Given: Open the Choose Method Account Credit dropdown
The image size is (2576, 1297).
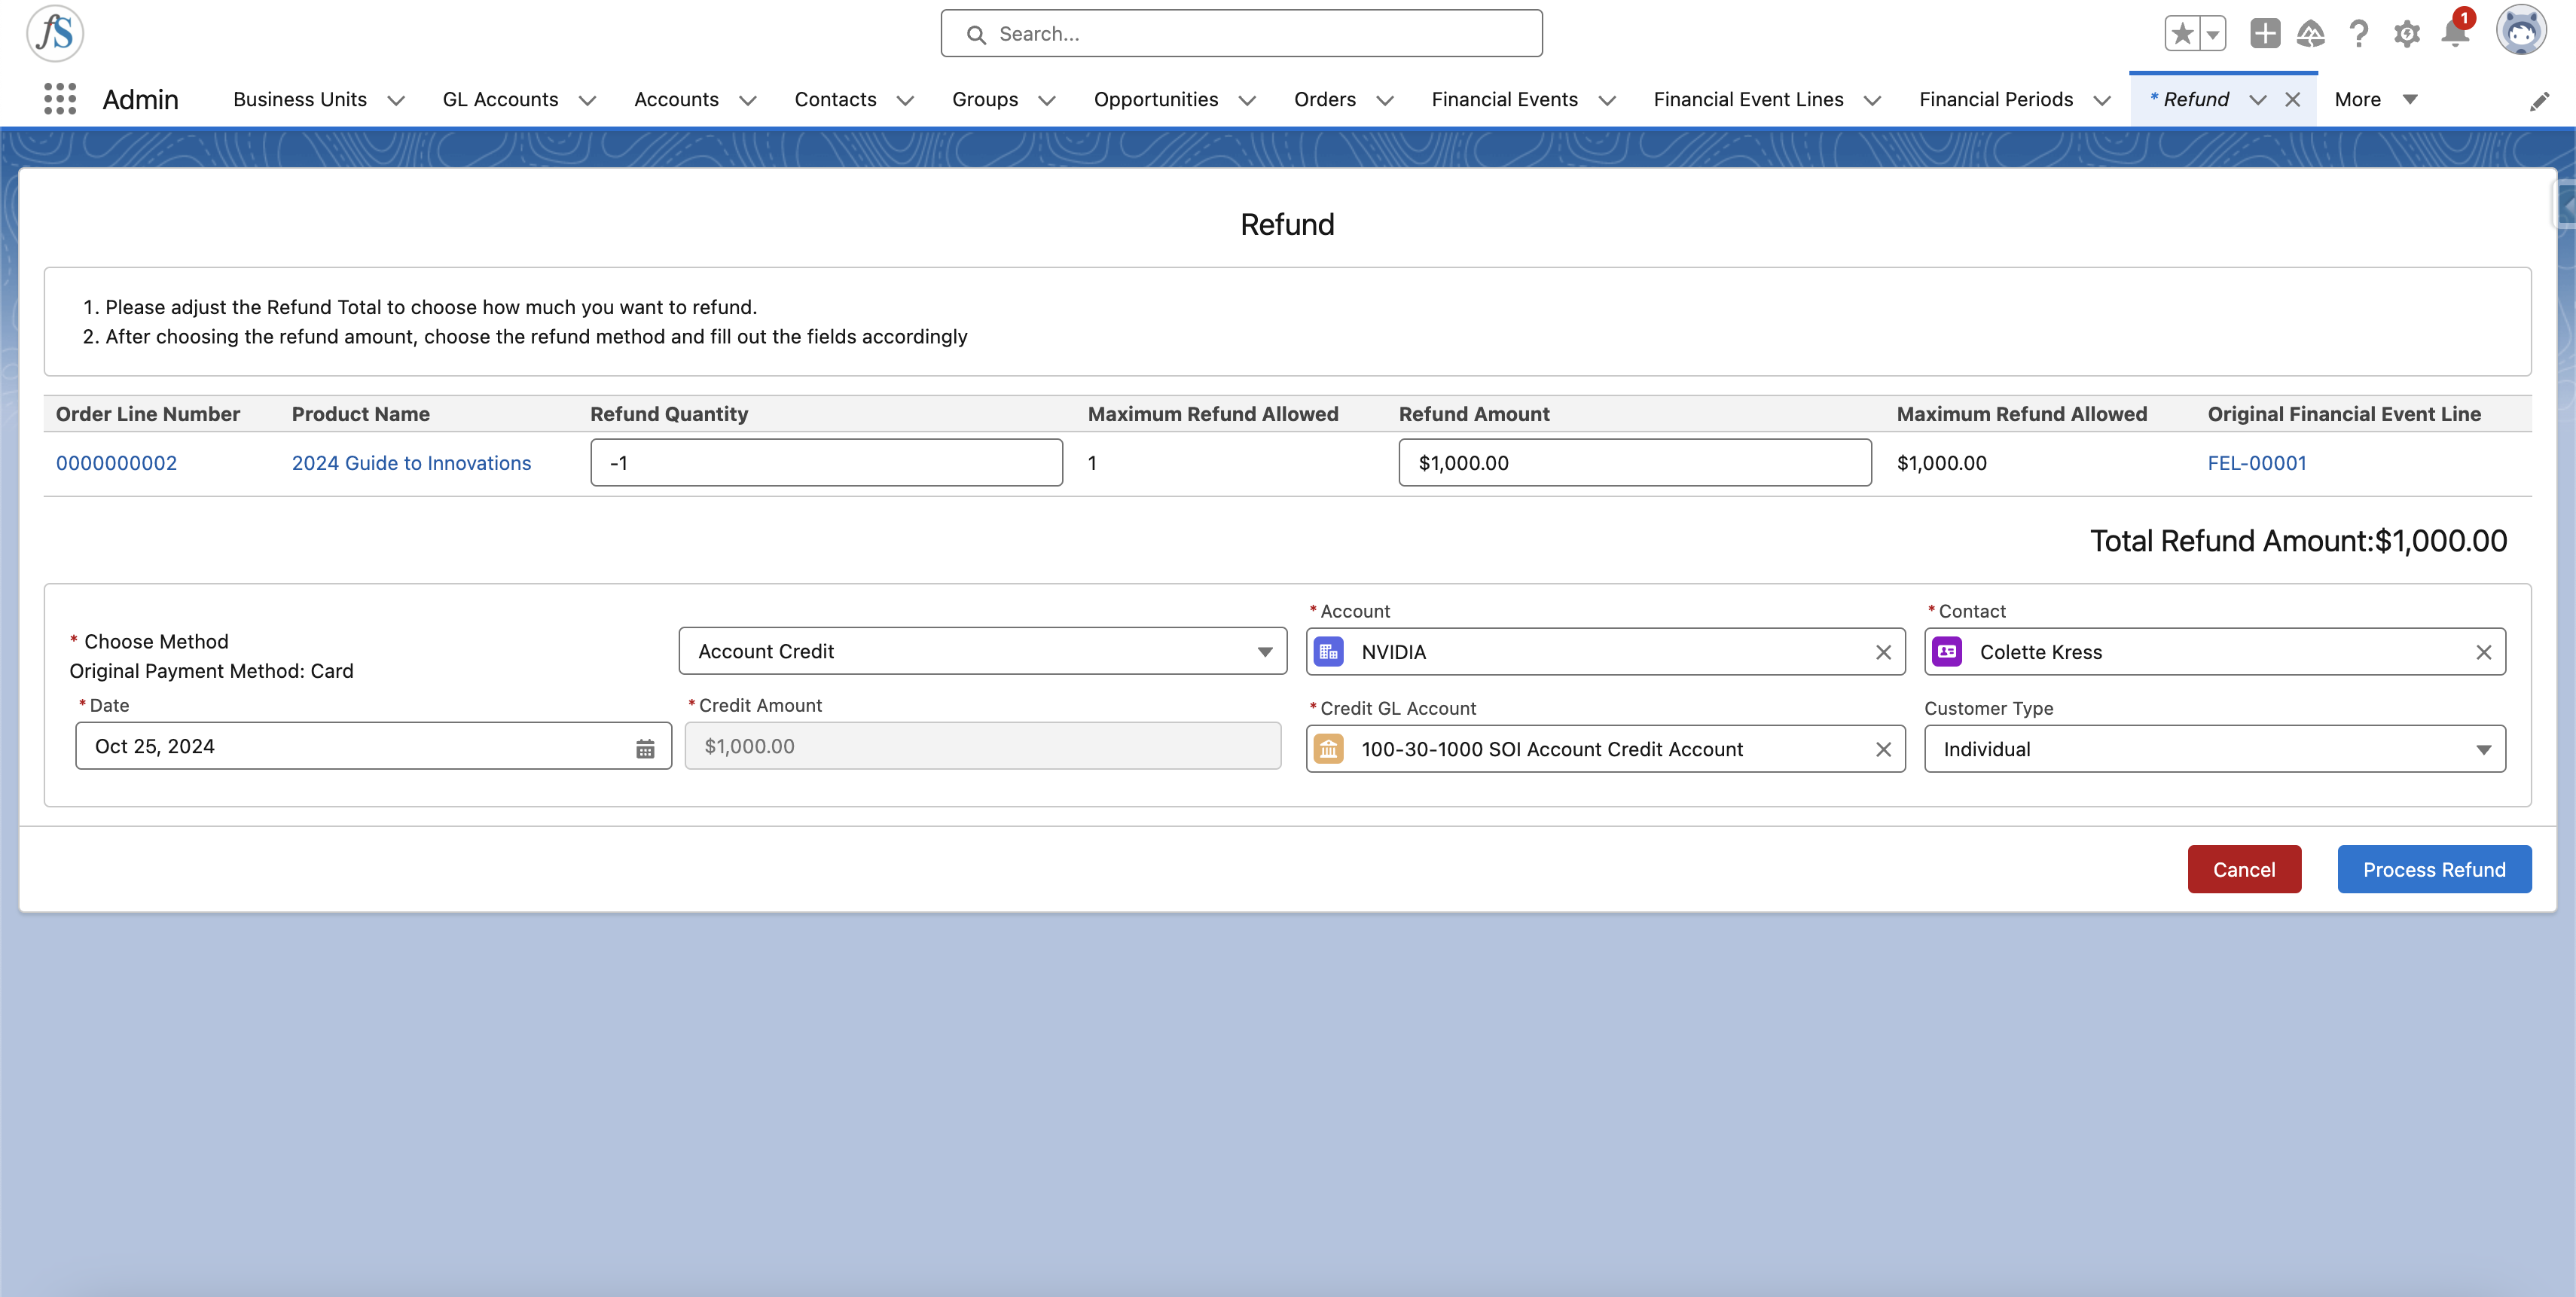Looking at the screenshot, I should [x=982, y=651].
